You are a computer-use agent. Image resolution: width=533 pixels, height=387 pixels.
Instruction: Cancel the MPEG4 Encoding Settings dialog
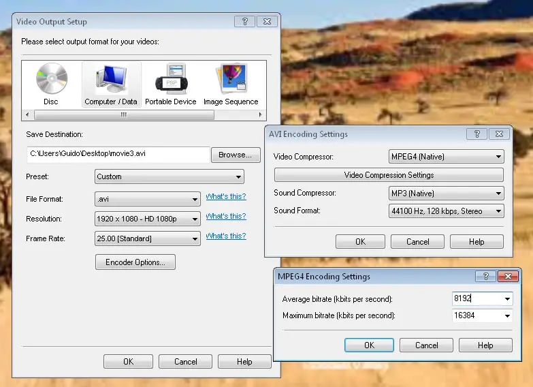426,345
